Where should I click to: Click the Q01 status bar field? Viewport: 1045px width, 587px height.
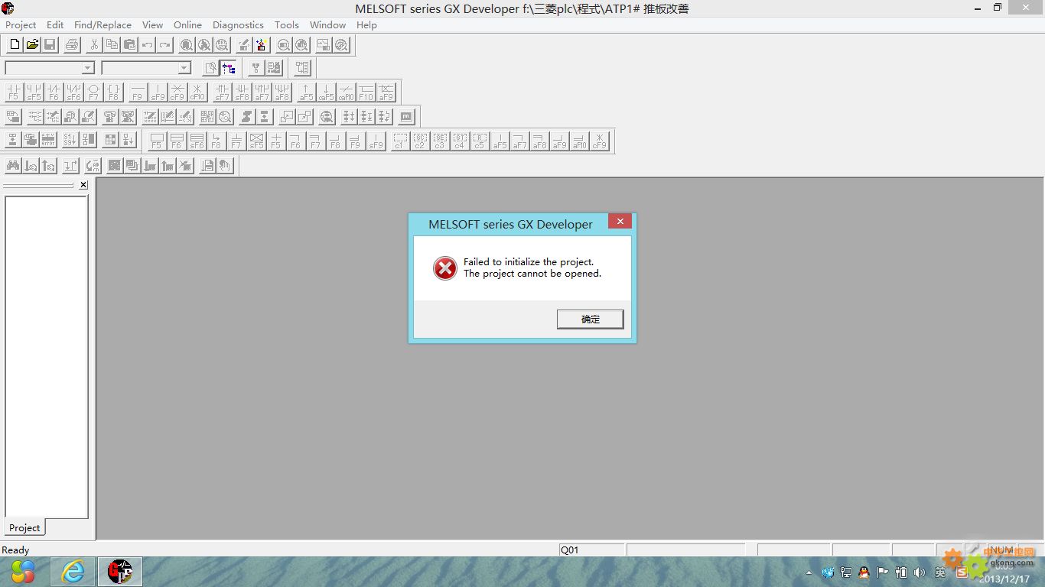(x=591, y=550)
